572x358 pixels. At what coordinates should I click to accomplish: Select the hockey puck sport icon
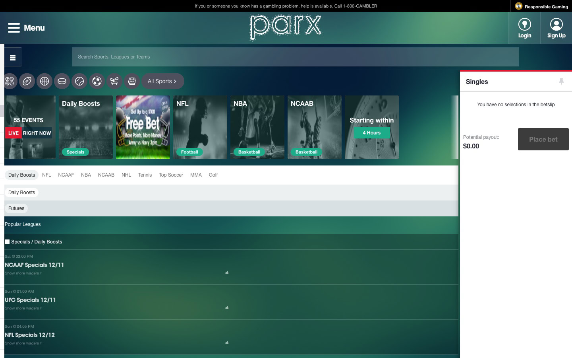[x=62, y=81]
